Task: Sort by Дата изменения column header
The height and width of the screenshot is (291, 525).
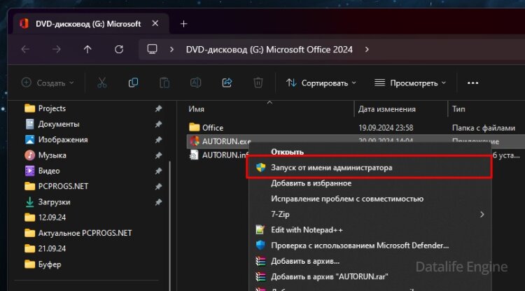Action: click(386, 109)
